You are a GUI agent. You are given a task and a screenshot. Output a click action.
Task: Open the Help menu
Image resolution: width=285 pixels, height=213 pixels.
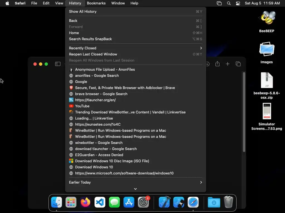click(x=134, y=3)
